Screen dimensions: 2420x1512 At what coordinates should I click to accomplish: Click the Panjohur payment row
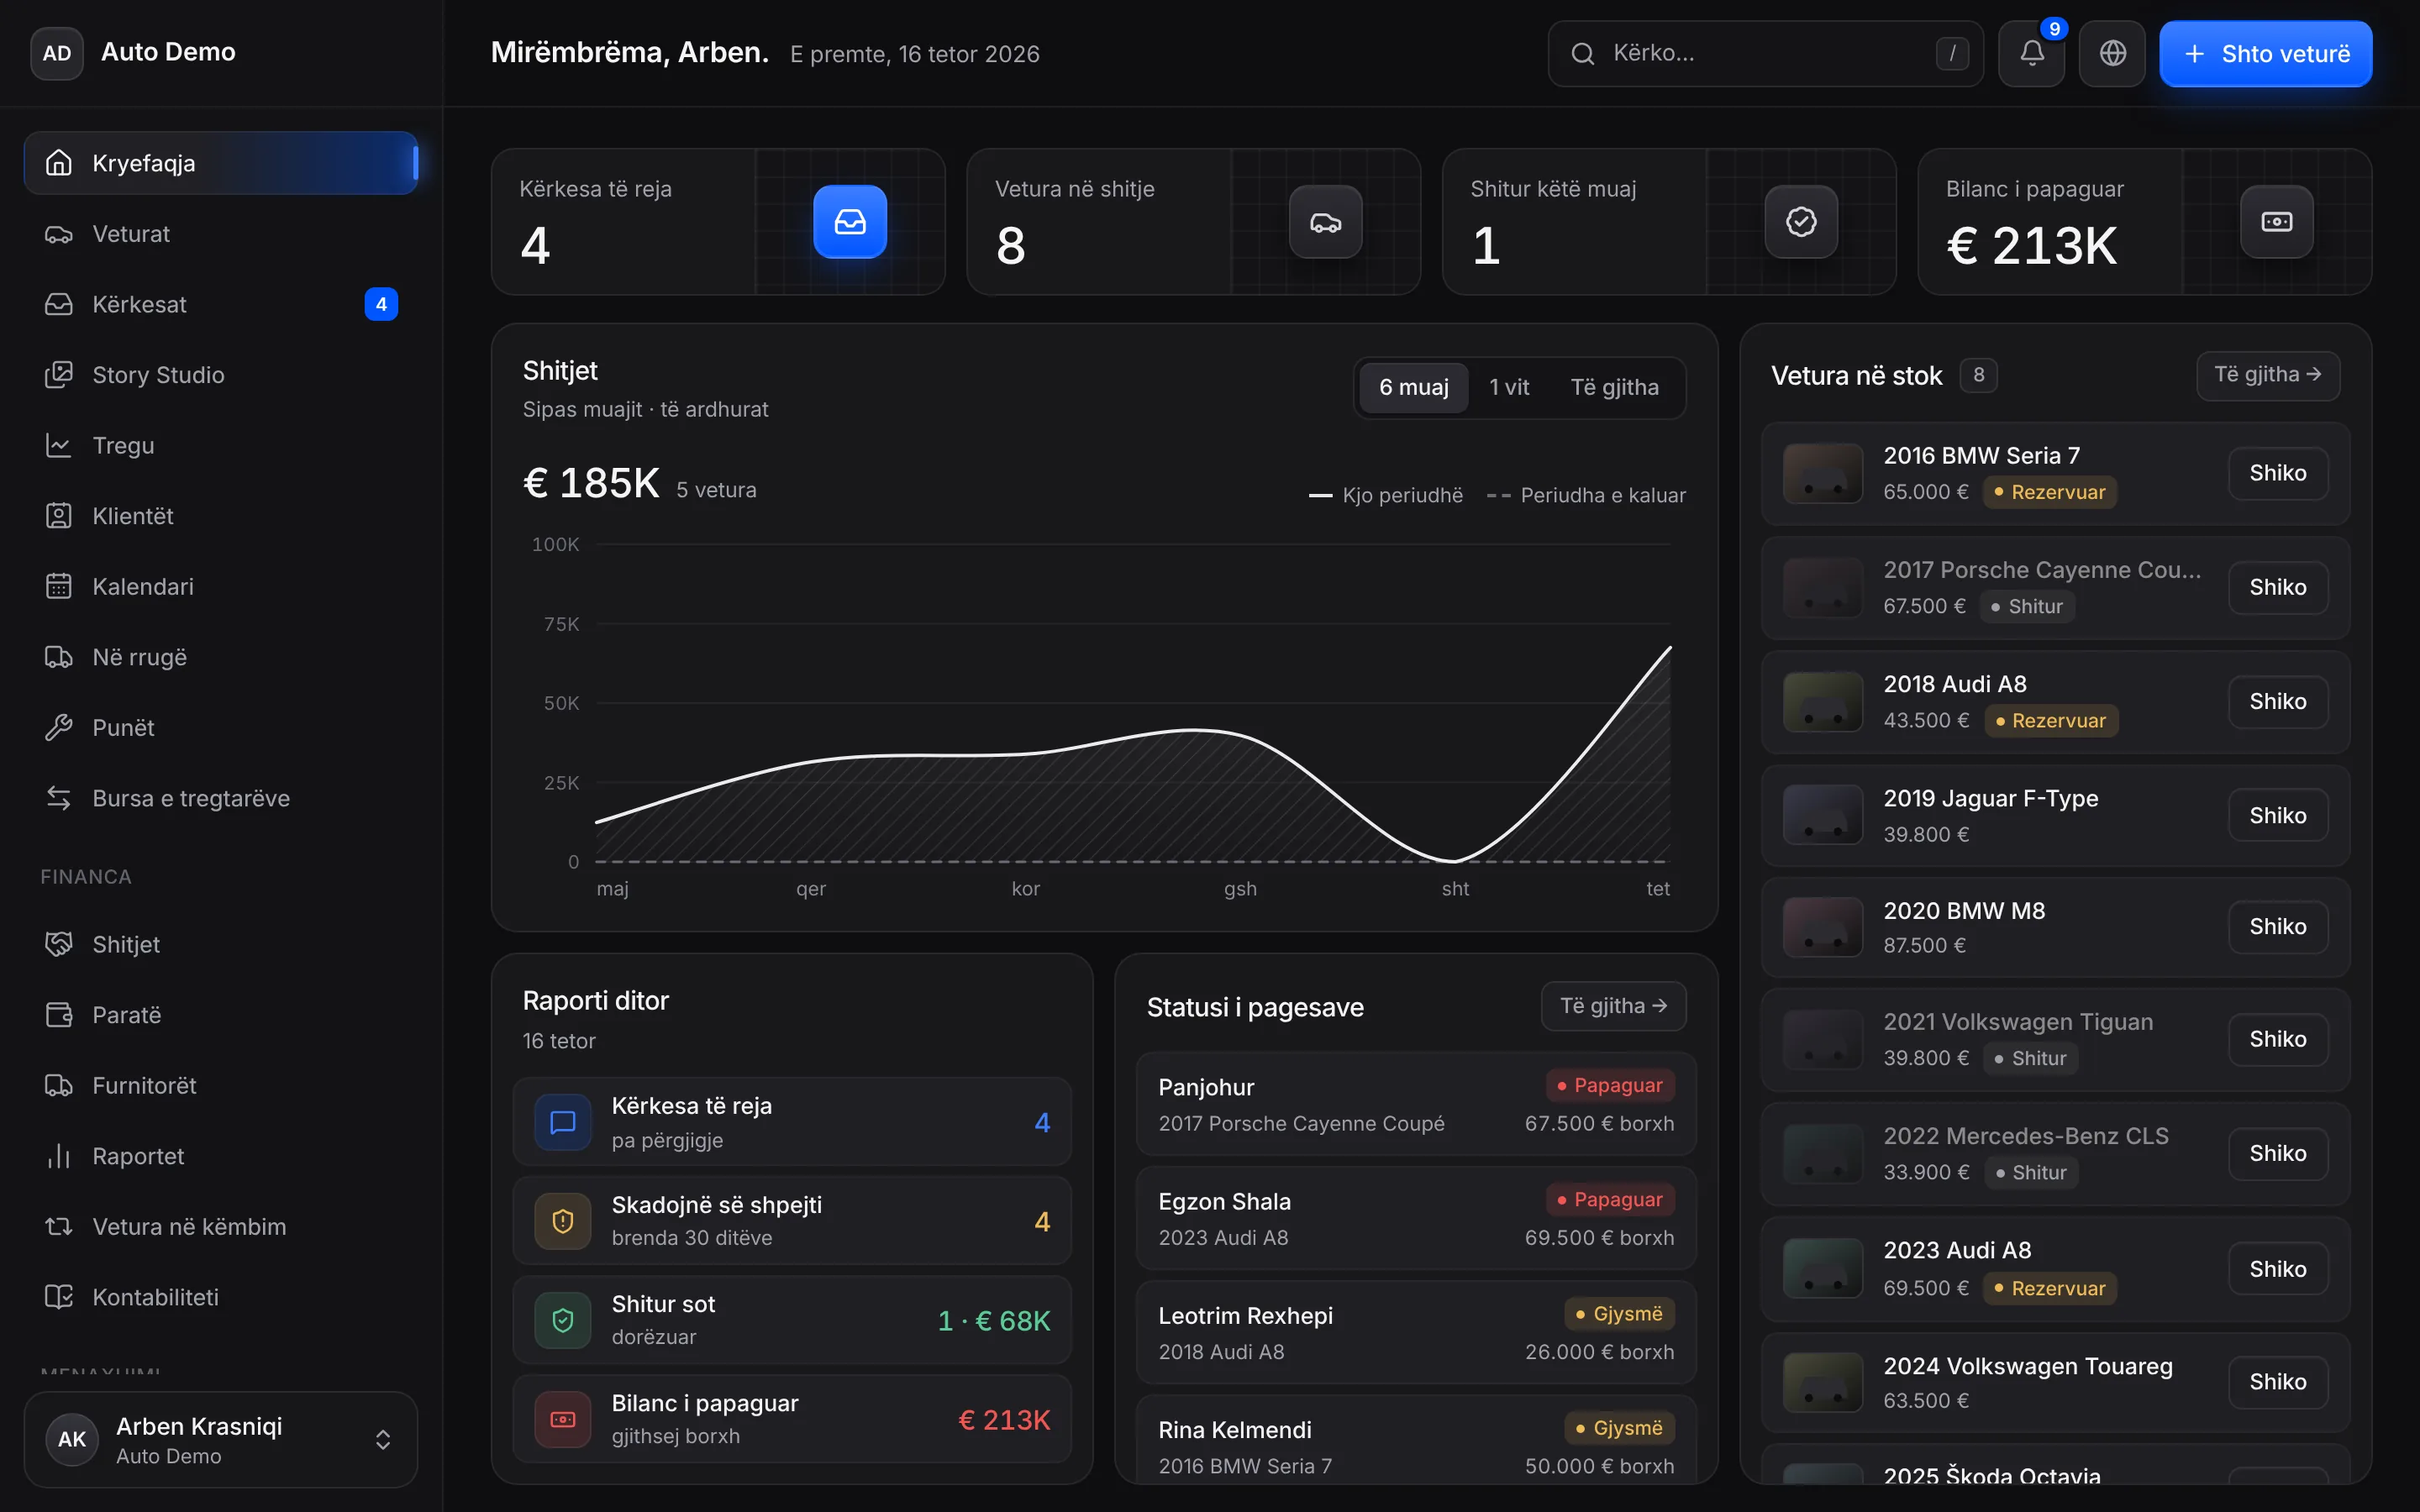pos(1416,1104)
